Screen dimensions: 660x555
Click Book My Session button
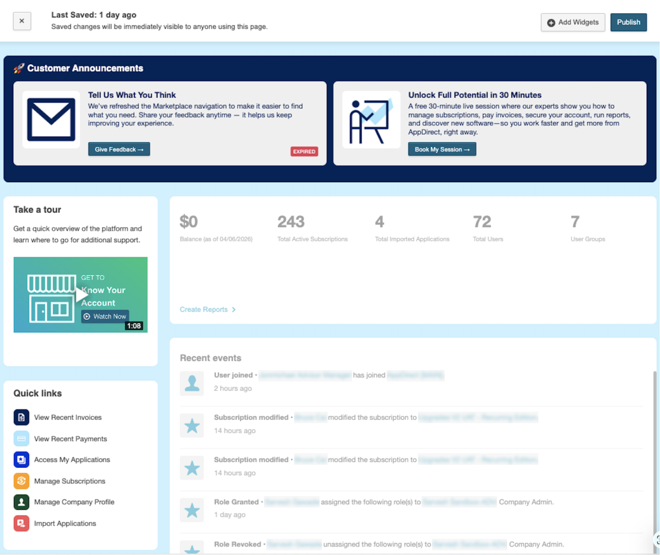coord(442,149)
